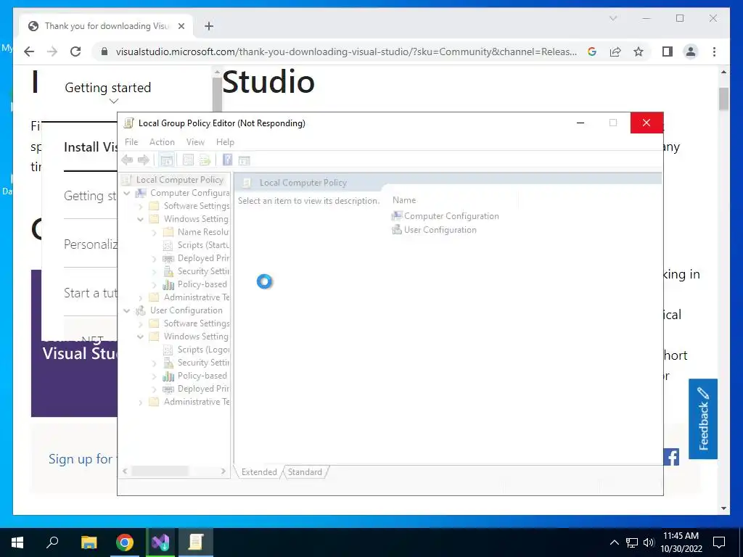This screenshot has width=743, height=557.
Task: Share this page using the share icon
Action: [615, 51]
